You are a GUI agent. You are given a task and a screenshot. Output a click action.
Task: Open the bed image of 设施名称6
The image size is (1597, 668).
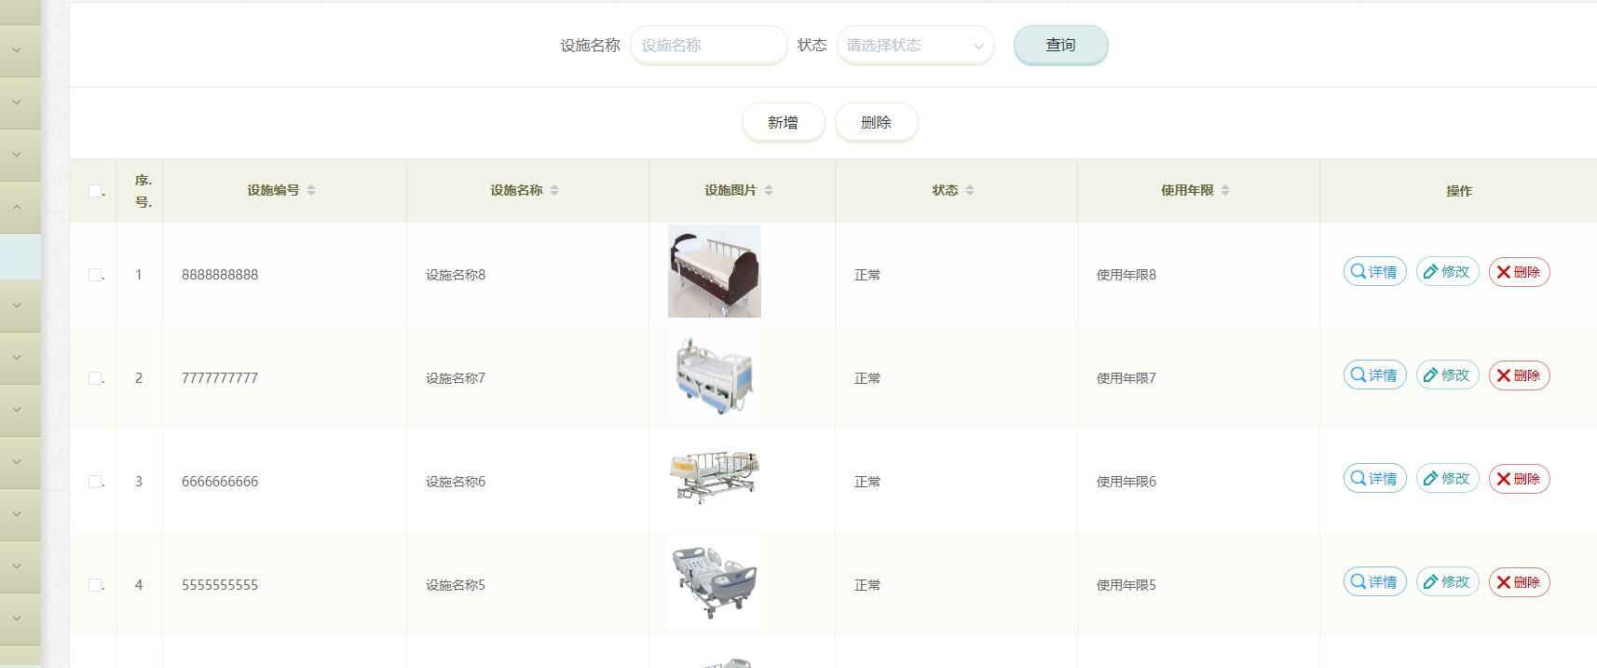715,478
